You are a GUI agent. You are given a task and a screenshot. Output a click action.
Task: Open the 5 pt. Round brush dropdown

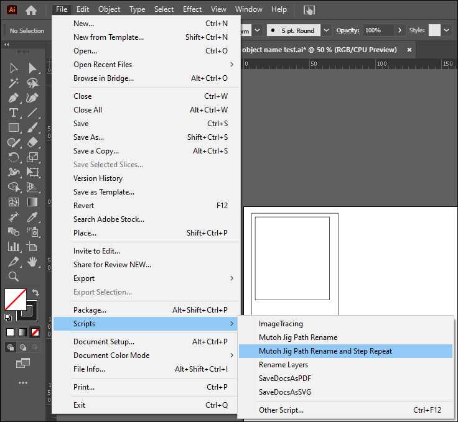click(326, 30)
